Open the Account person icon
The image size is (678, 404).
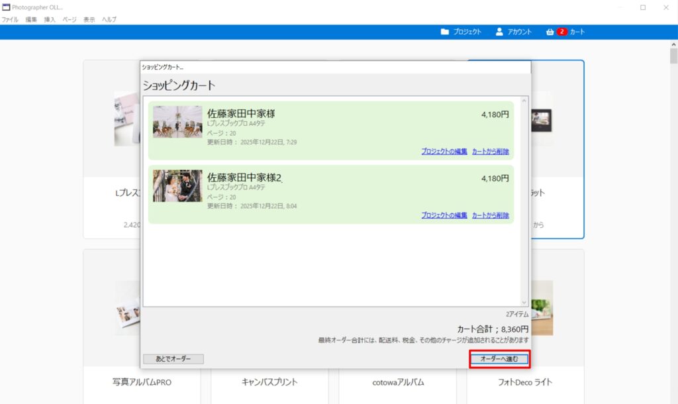(499, 32)
